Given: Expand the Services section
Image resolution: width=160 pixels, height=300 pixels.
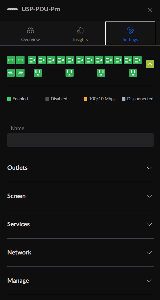Looking at the screenshot, I should point(80,224).
